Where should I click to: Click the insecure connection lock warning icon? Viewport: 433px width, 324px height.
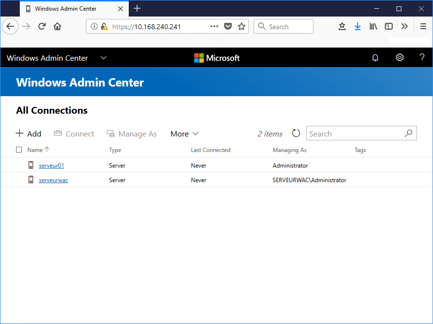[x=104, y=27]
